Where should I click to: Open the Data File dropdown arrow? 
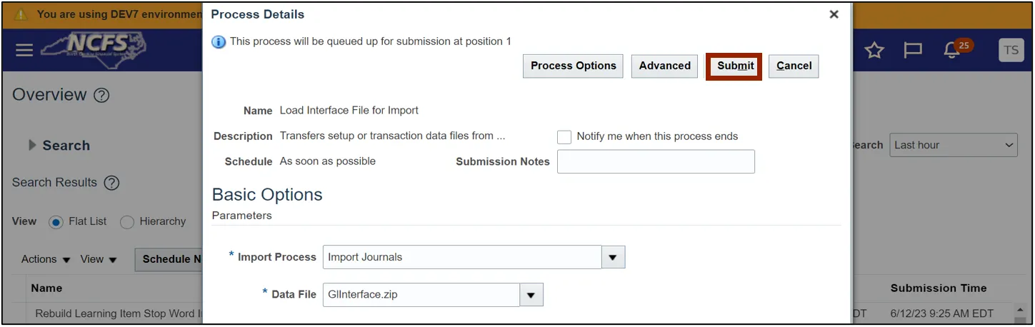pos(531,295)
